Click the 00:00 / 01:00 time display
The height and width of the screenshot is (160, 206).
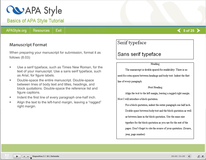tap(178, 156)
